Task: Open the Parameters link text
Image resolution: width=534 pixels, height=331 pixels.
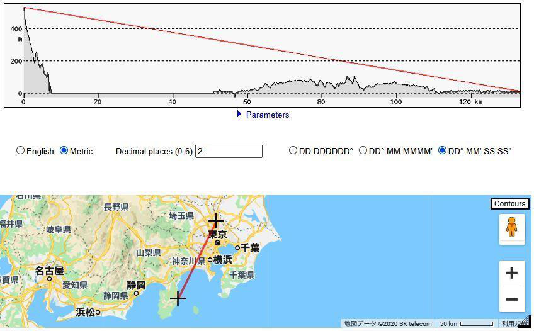Action: point(267,115)
